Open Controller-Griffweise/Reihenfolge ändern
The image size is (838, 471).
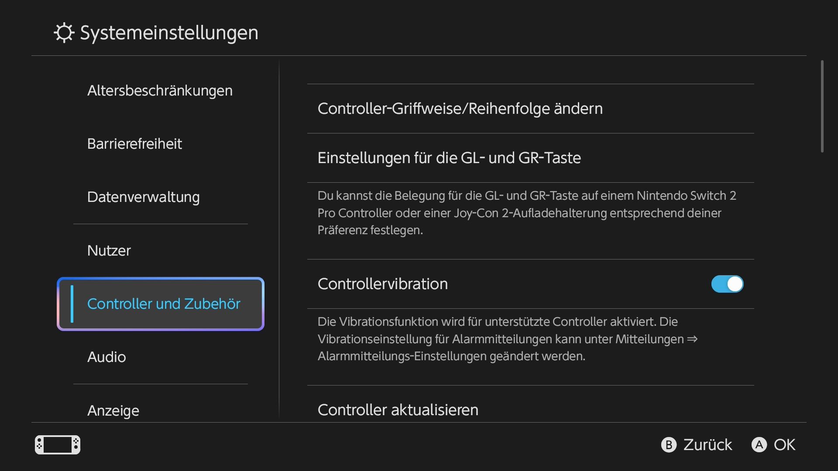531,109
